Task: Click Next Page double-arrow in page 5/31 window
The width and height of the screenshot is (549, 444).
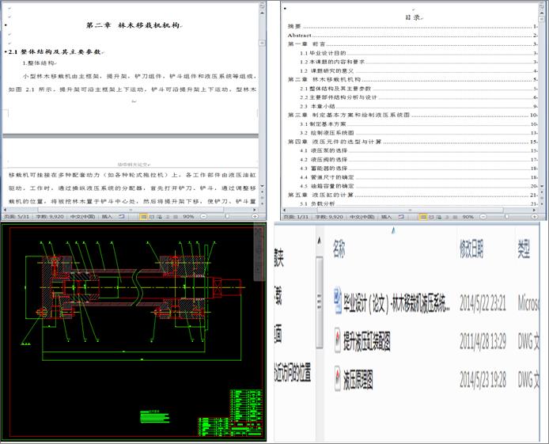Action: [x=262, y=203]
